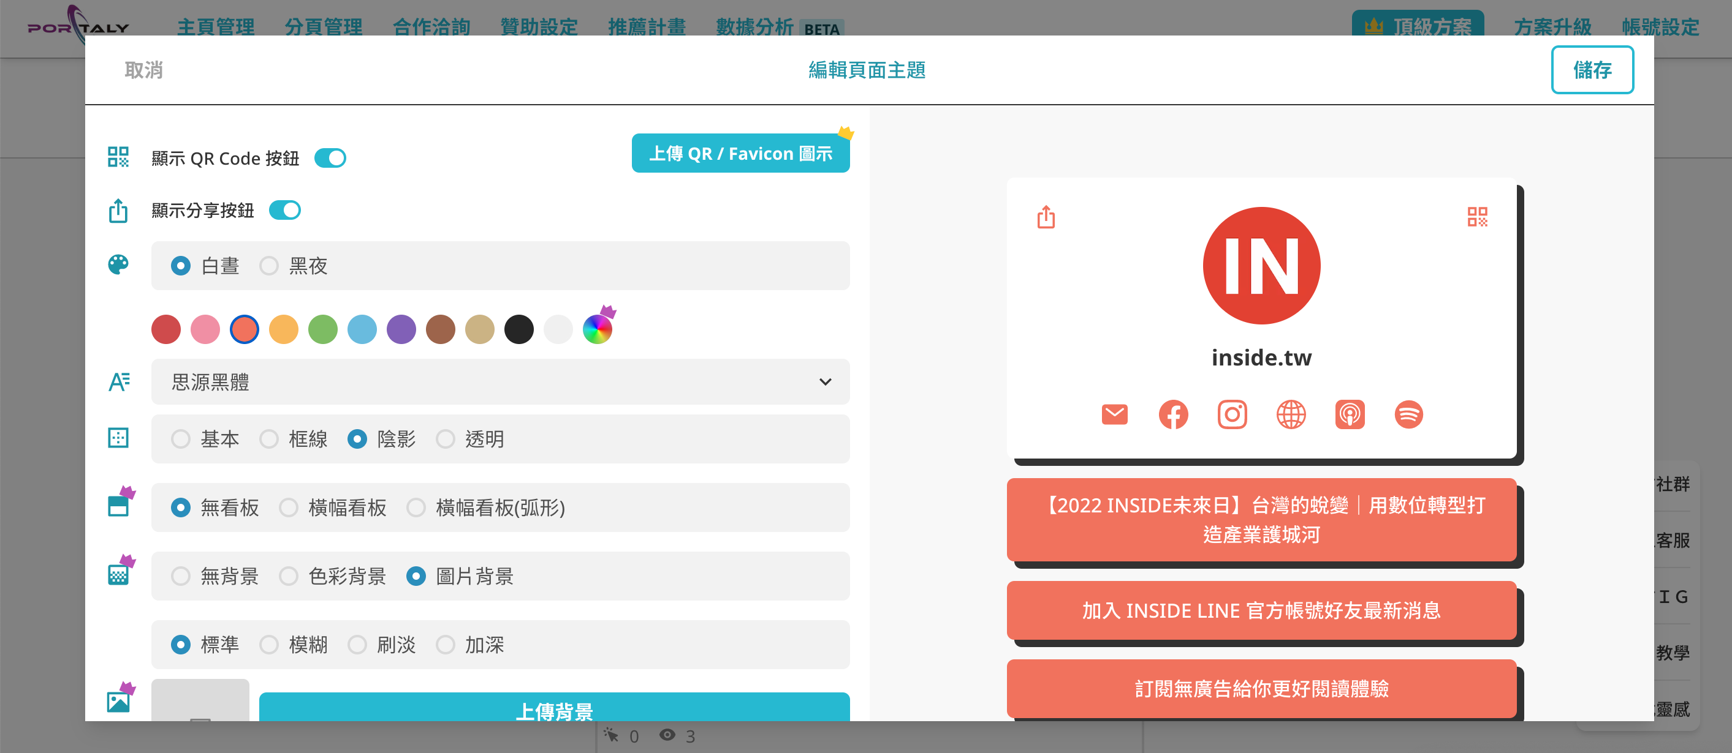This screenshot has height=753, width=1732.
Task: Select the 模糊 blur background effect
Action: pos(269,645)
